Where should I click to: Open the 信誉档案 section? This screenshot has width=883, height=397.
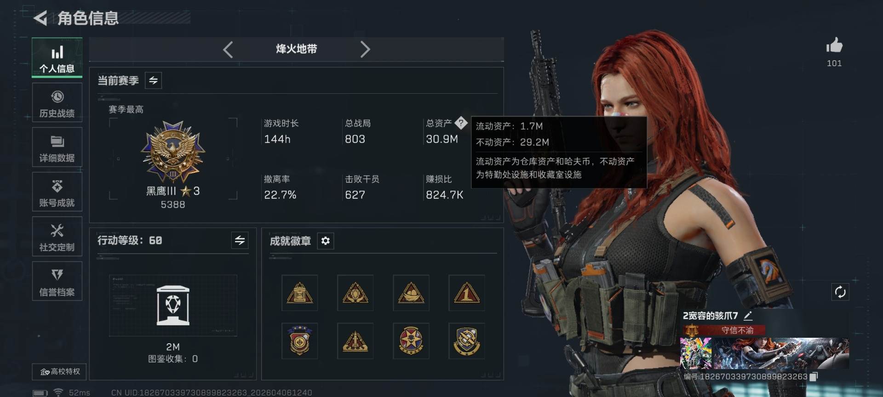[x=57, y=281]
